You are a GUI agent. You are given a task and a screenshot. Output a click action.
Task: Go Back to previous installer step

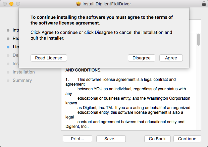(x=157, y=139)
